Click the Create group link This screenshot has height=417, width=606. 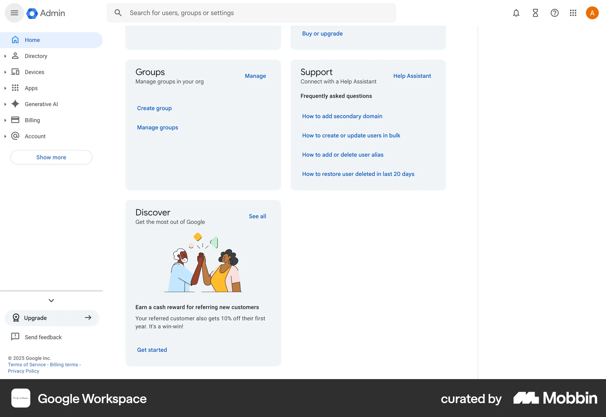point(154,108)
